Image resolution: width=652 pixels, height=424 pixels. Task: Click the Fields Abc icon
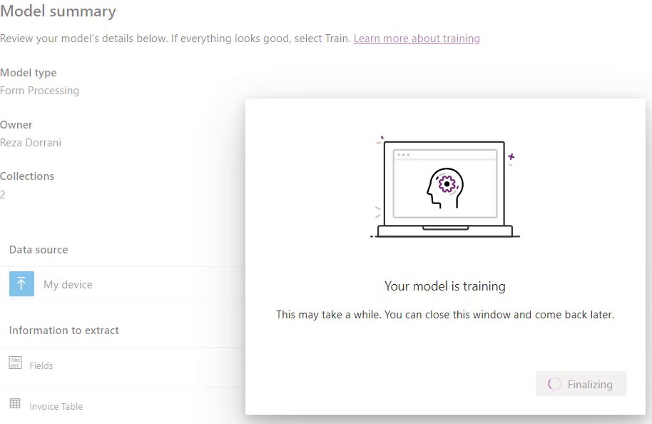tap(16, 363)
